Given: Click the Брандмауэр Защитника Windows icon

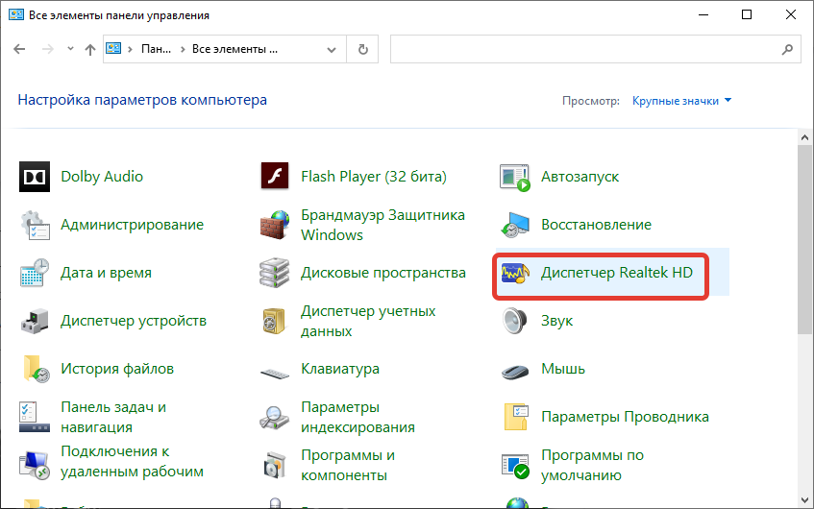Looking at the screenshot, I should (x=275, y=225).
